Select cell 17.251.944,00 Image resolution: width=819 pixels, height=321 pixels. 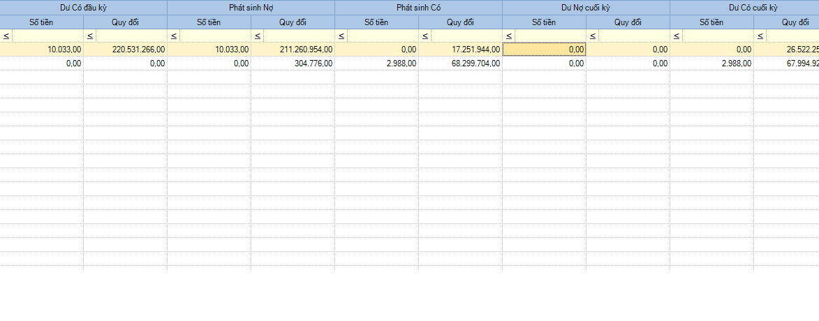pyautogui.click(x=461, y=50)
